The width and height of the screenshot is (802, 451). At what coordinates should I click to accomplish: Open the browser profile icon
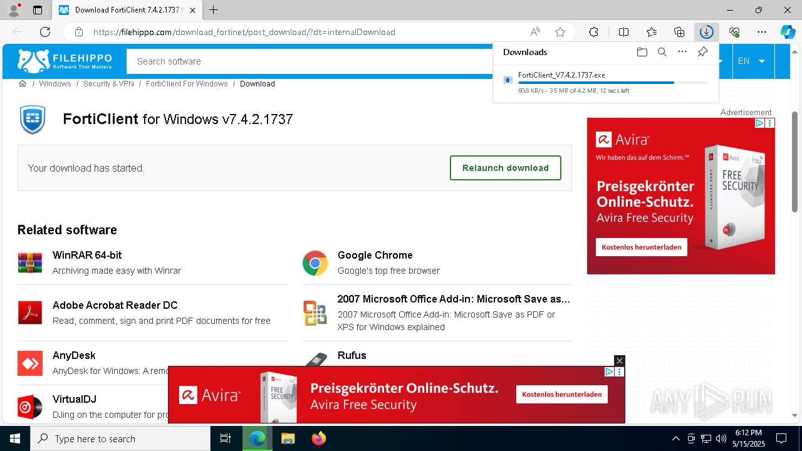(x=13, y=10)
